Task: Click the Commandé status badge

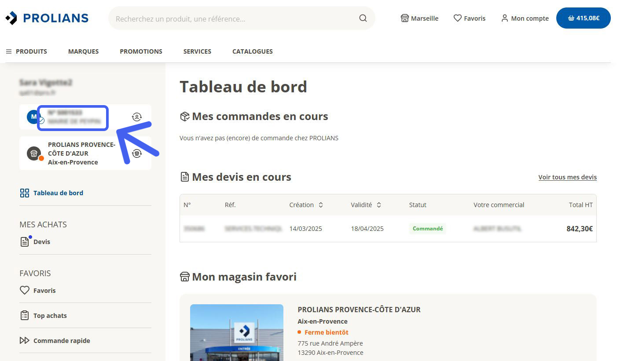Action: [x=428, y=229]
